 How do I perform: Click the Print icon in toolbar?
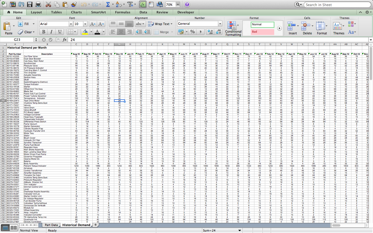38,5
